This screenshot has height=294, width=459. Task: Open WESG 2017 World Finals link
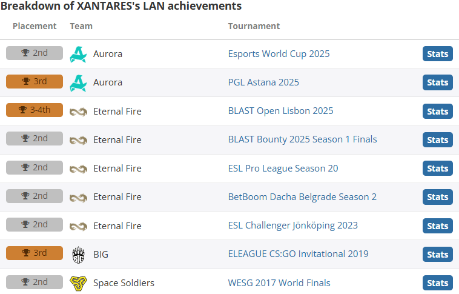(x=279, y=283)
